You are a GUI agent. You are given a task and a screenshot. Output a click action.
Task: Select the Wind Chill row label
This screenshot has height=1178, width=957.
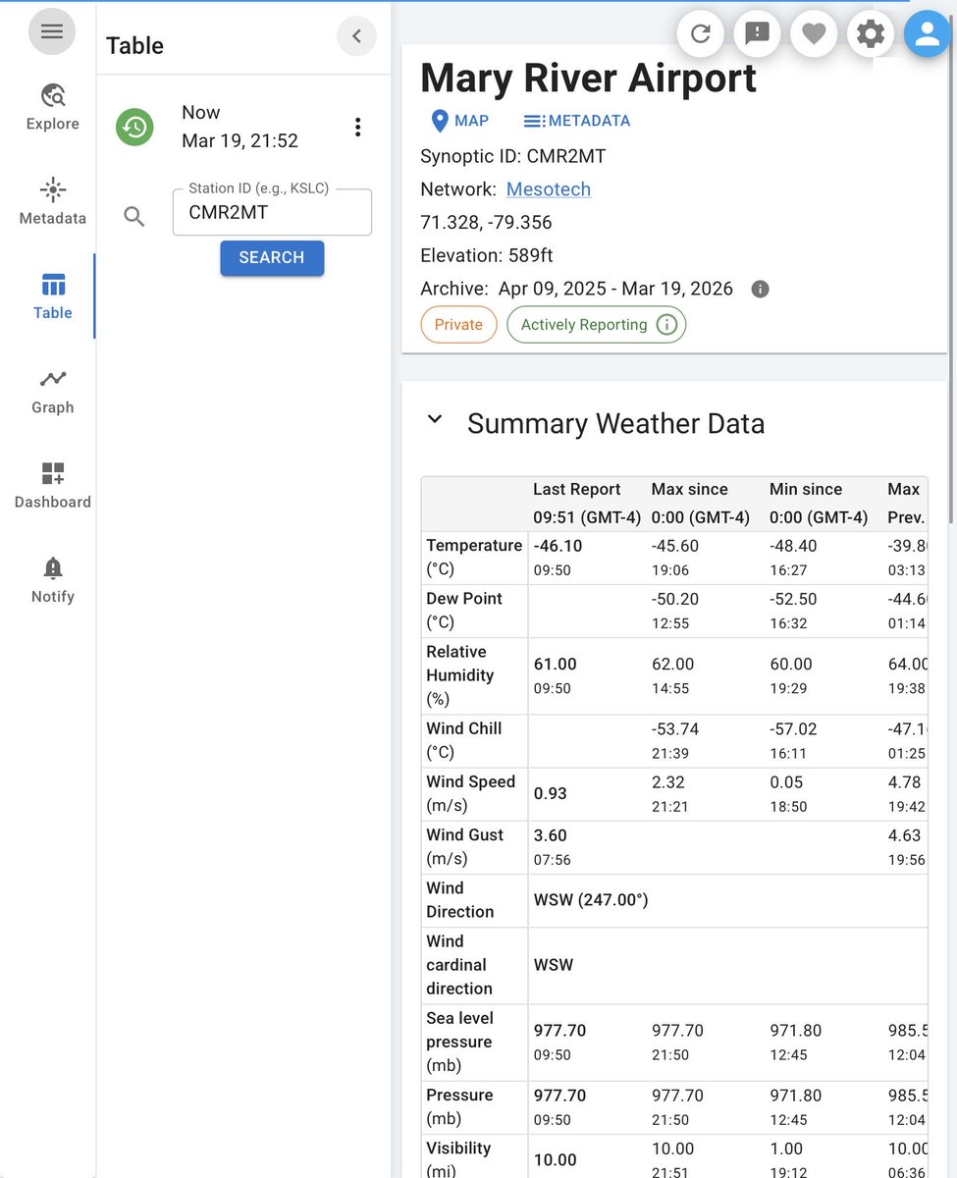click(464, 740)
